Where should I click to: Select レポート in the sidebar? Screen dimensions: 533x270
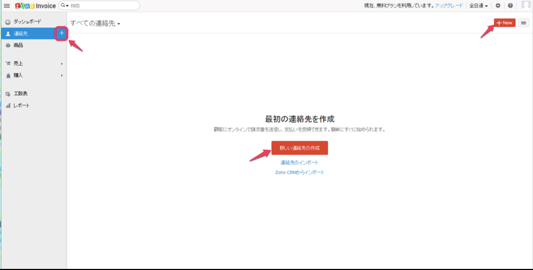point(21,105)
